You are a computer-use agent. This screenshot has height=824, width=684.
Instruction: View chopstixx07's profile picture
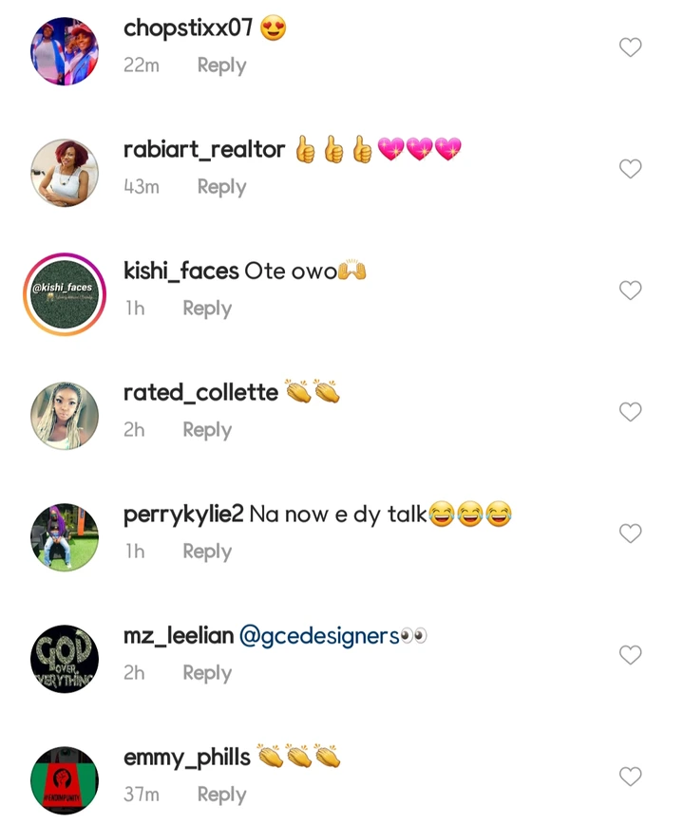point(65,51)
